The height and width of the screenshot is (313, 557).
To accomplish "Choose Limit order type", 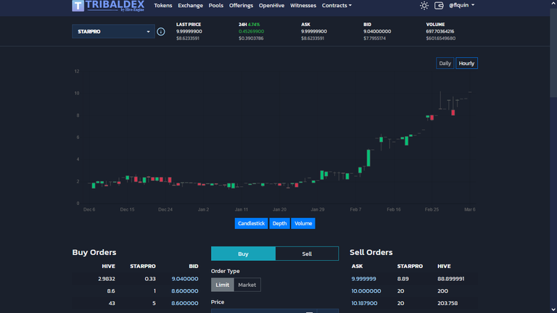I will pos(223,285).
